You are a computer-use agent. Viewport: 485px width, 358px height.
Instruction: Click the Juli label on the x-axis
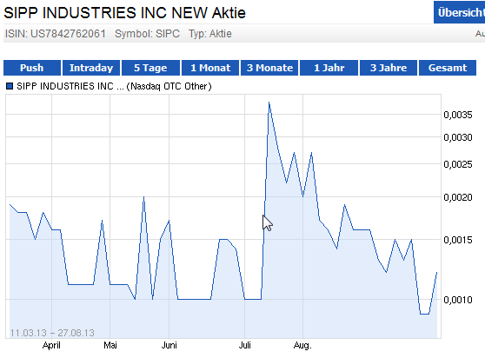point(244,345)
